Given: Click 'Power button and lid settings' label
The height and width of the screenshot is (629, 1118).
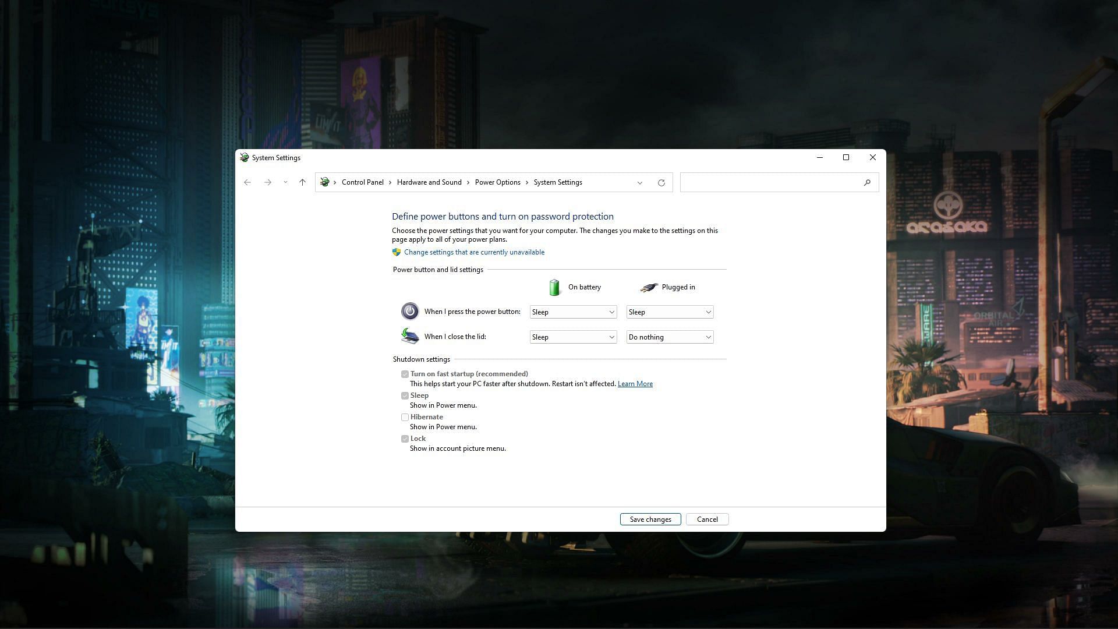Looking at the screenshot, I should [x=438, y=270].
